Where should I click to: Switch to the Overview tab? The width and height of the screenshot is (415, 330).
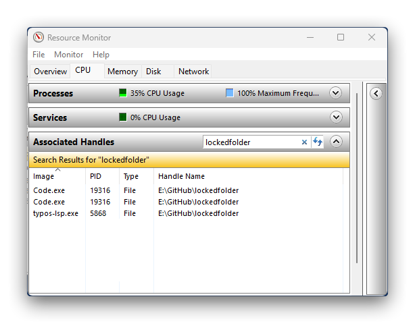pyautogui.click(x=50, y=72)
